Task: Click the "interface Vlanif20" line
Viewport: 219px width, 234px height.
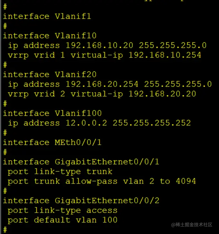Action: (49, 74)
